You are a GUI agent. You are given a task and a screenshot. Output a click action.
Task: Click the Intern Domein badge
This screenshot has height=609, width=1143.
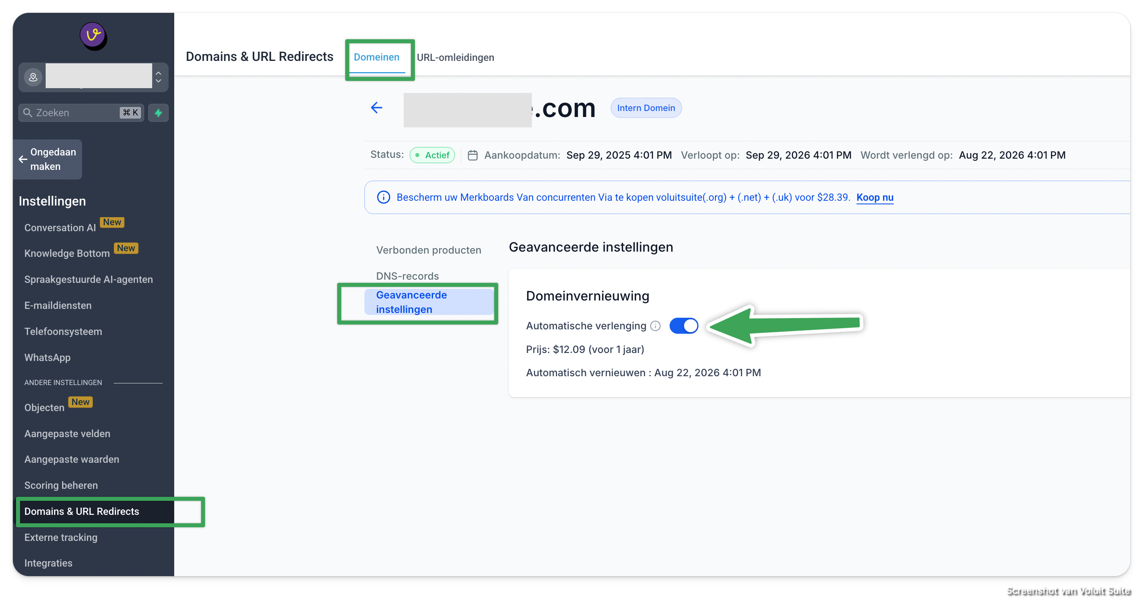click(x=646, y=108)
